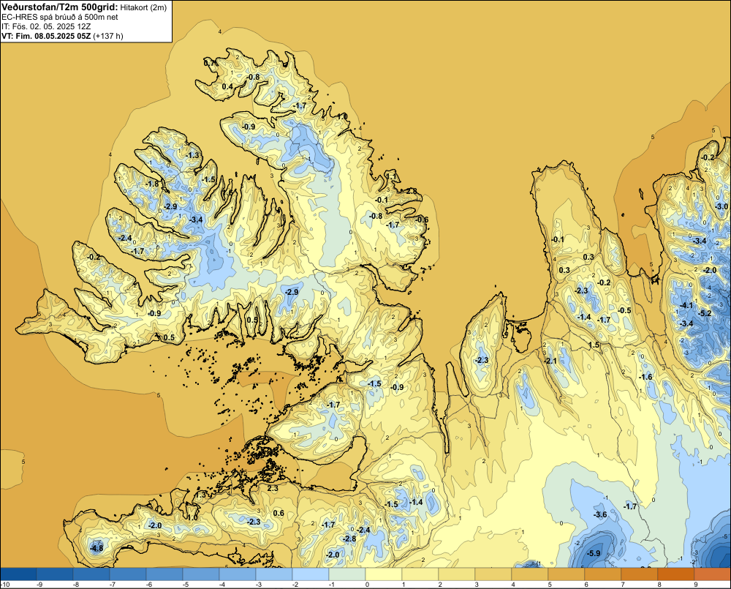Click the -1.7 label beside the -3.6 value
The width and height of the screenshot is (731, 589).
(x=630, y=506)
